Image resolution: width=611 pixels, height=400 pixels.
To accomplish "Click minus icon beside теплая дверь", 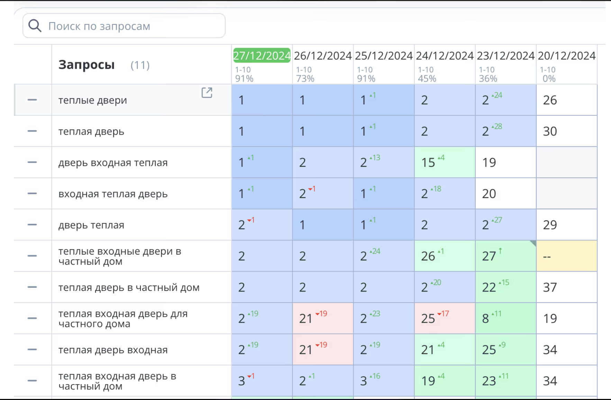I will [x=32, y=131].
